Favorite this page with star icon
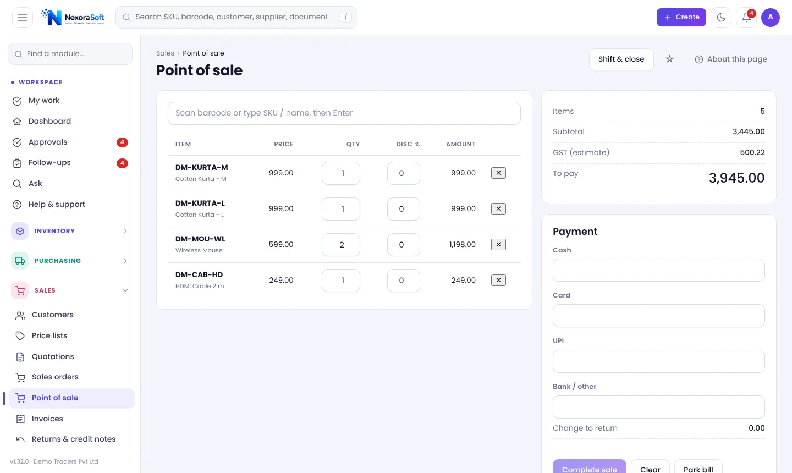This screenshot has height=473, width=792. pyautogui.click(x=669, y=59)
